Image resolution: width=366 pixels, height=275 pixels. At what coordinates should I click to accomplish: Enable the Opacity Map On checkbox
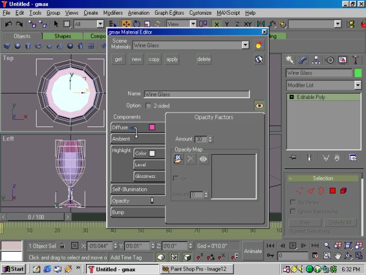click(176, 178)
